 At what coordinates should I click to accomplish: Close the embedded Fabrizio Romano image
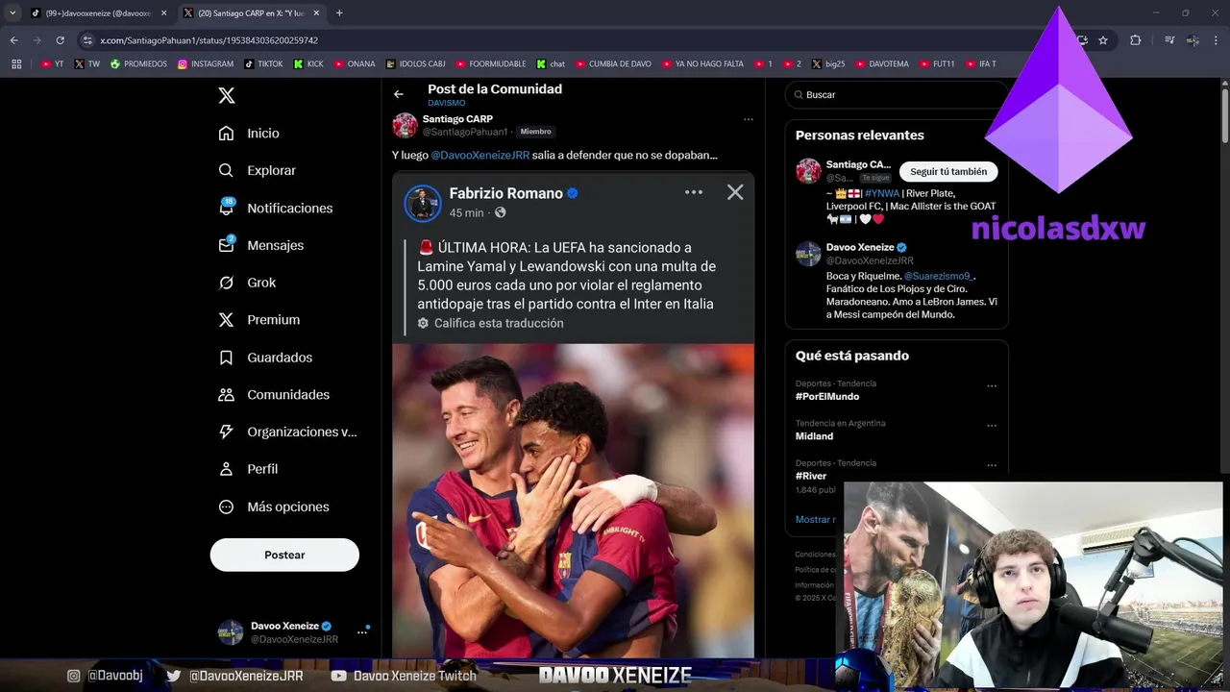coord(735,192)
